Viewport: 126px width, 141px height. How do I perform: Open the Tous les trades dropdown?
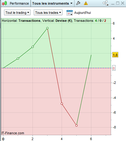tap(48, 13)
